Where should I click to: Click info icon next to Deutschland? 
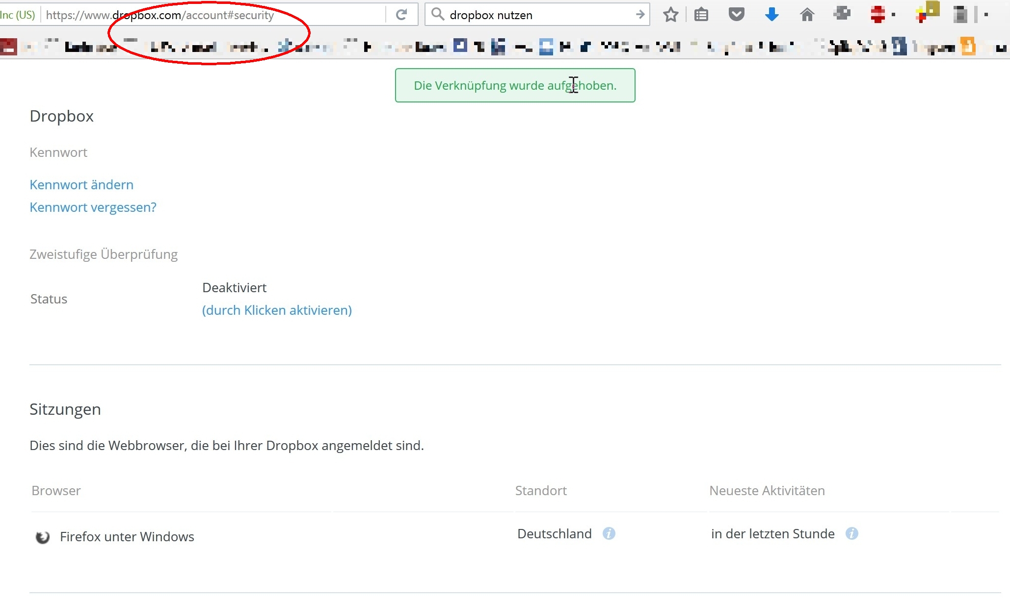[x=609, y=533]
